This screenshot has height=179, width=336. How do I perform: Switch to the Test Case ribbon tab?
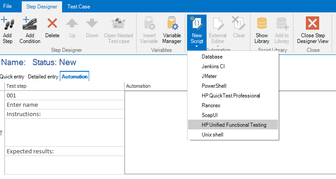tap(78, 7)
